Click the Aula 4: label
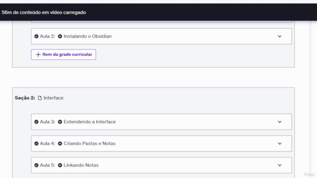 point(48,143)
